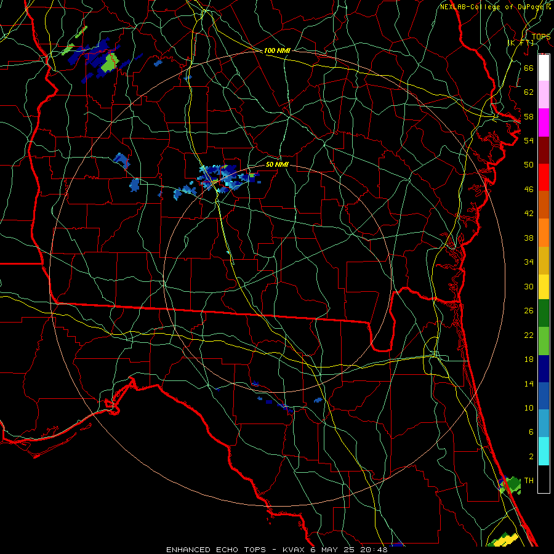Click the 46 legend value
The image size is (554, 554).
[x=529, y=190]
